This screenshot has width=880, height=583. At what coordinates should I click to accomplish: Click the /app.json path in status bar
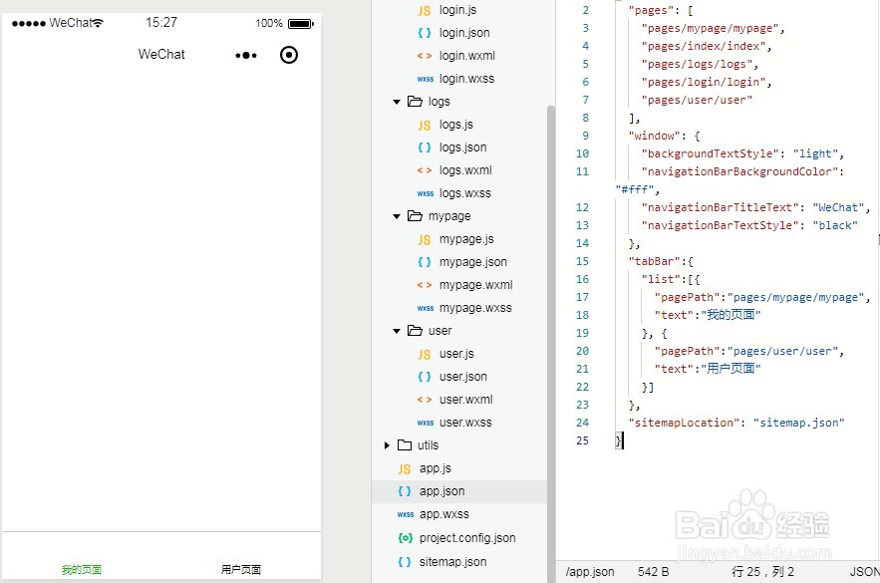point(590,572)
